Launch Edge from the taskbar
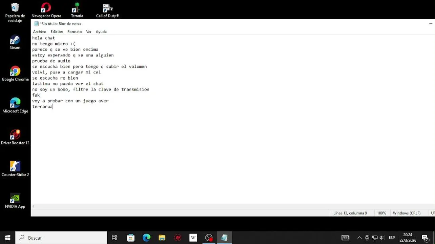This screenshot has height=244, width=435. [x=146, y=238]
